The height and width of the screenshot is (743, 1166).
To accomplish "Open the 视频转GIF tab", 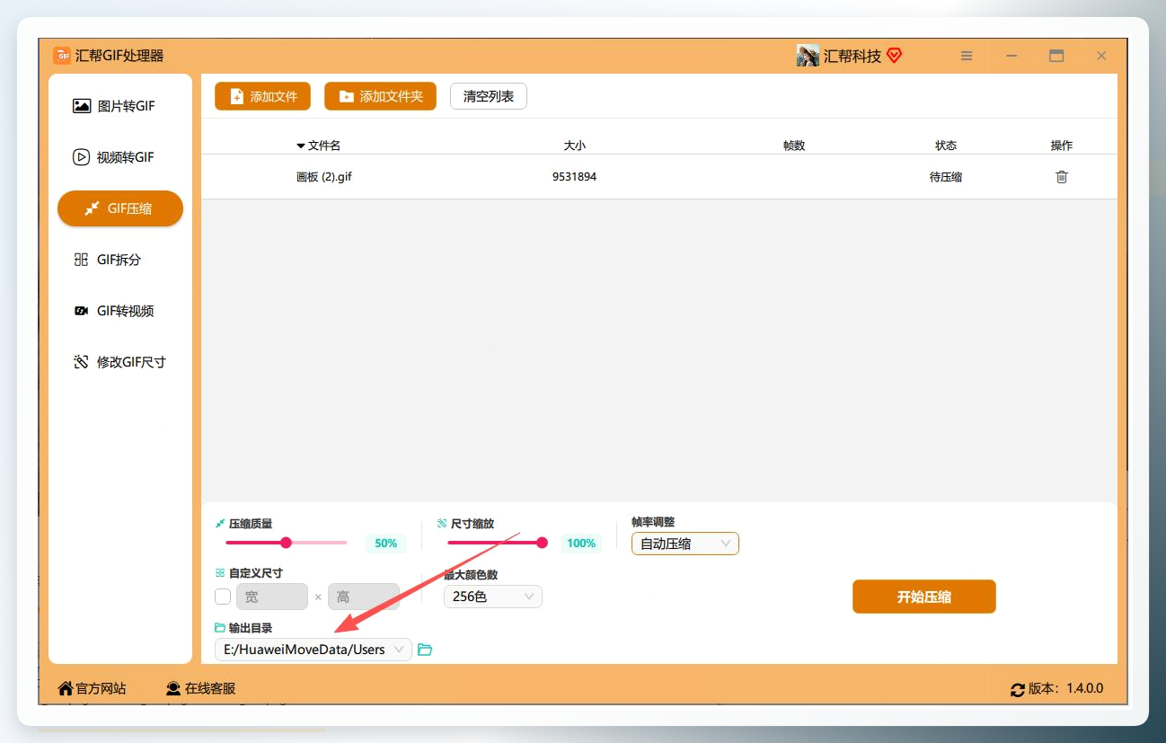I will 120,157.
